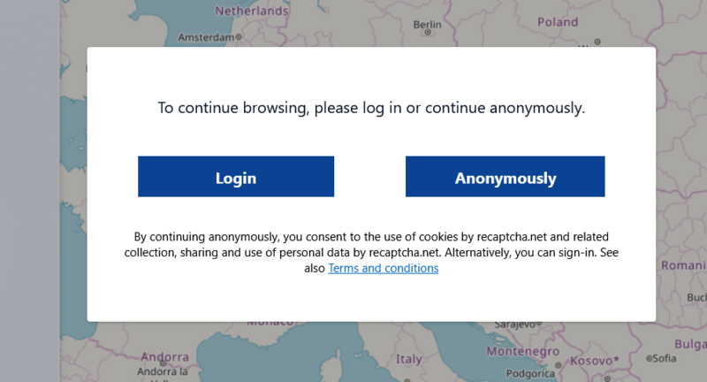Viewport: 707px width, 382px height.
Task: Click the Login button
Action: click(x=236, y=177)
